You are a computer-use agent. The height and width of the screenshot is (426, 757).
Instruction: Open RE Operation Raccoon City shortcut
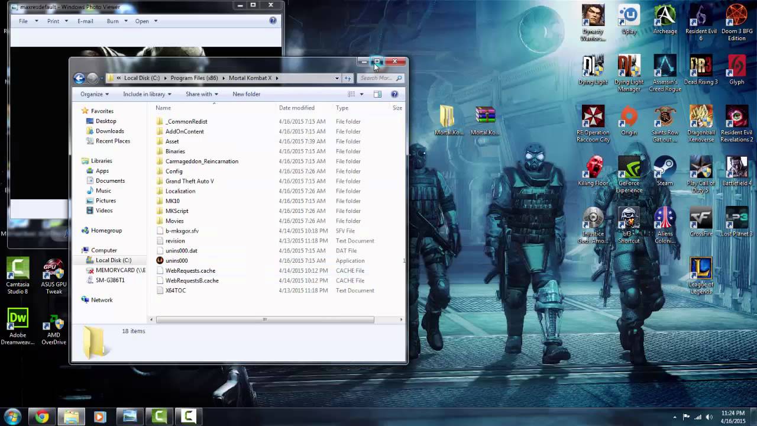(593, 124)
